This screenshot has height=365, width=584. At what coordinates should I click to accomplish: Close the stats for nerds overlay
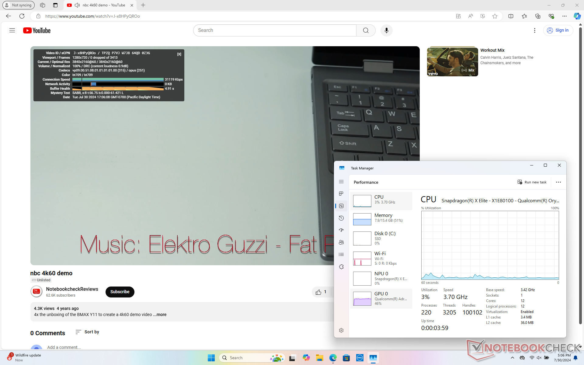(179, 54)
